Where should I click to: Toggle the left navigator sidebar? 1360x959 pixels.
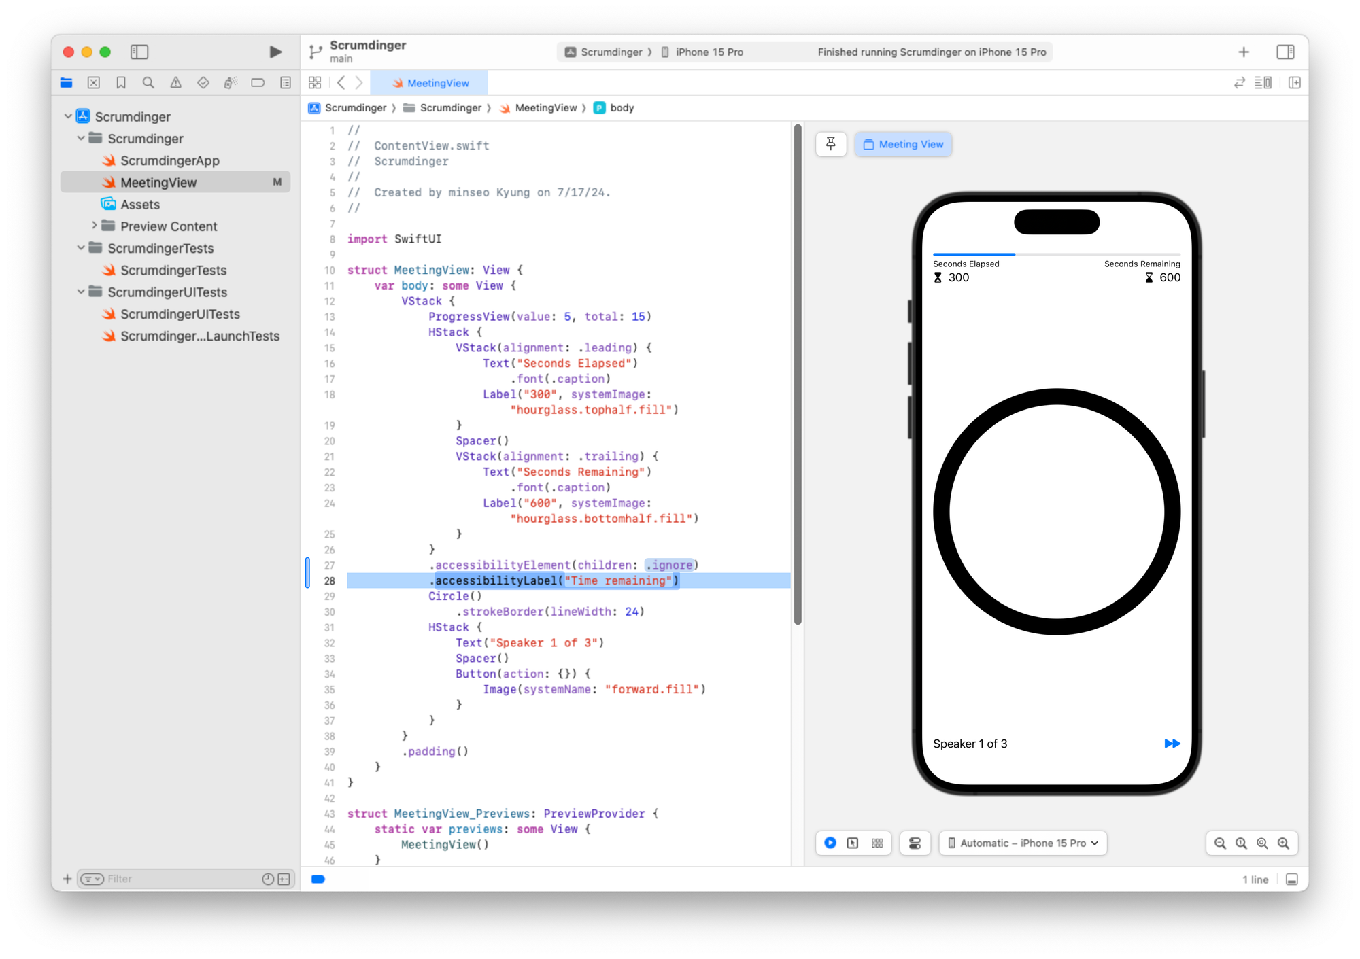(139, 52)
